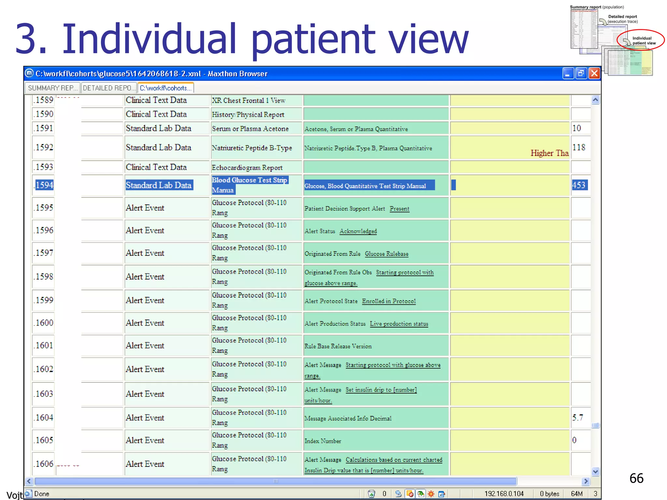Viewport: 667px width, 500px height.
Task: Select the C:\workfl\cohorts... tab
Action: click(165, 88)
